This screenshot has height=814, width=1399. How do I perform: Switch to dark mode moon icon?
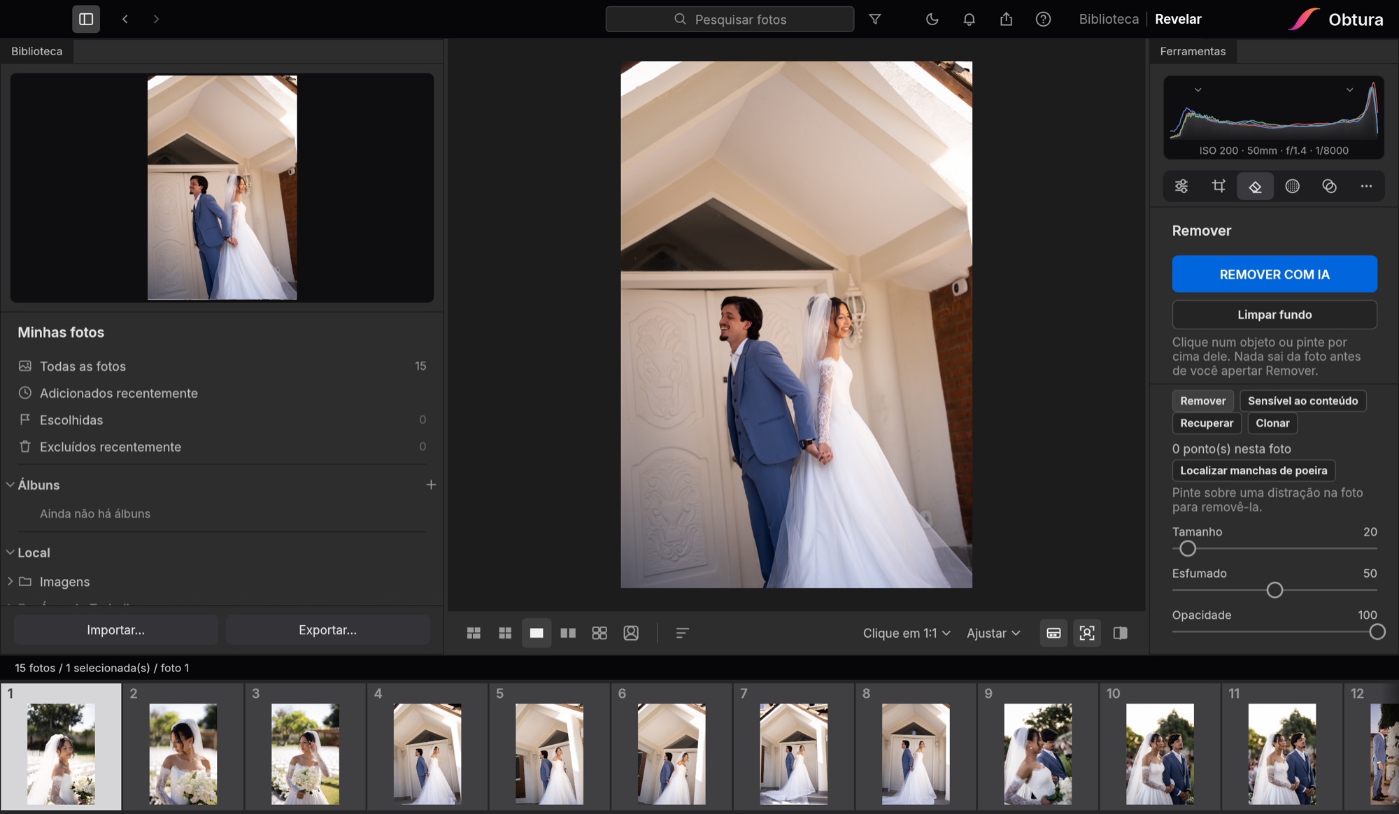(932, 19)
